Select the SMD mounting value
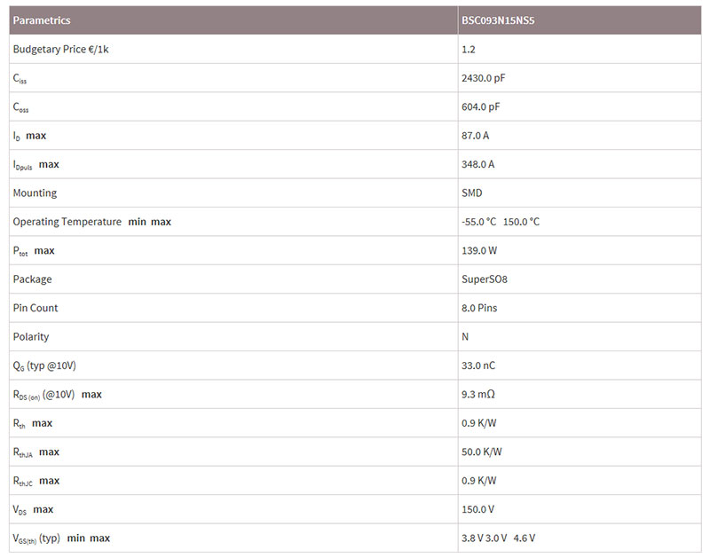Screen dimensions: 710x558 472,193
